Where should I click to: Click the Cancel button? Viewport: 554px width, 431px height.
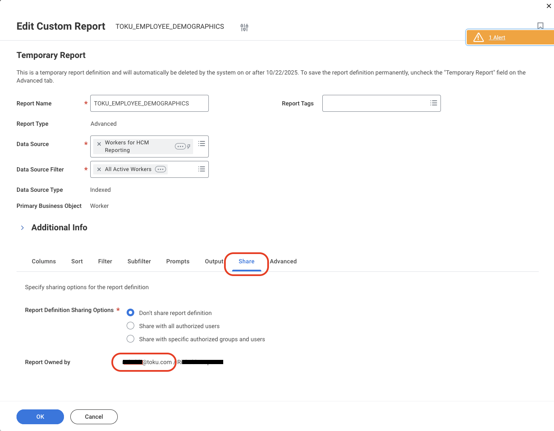[x=94, y=417]
